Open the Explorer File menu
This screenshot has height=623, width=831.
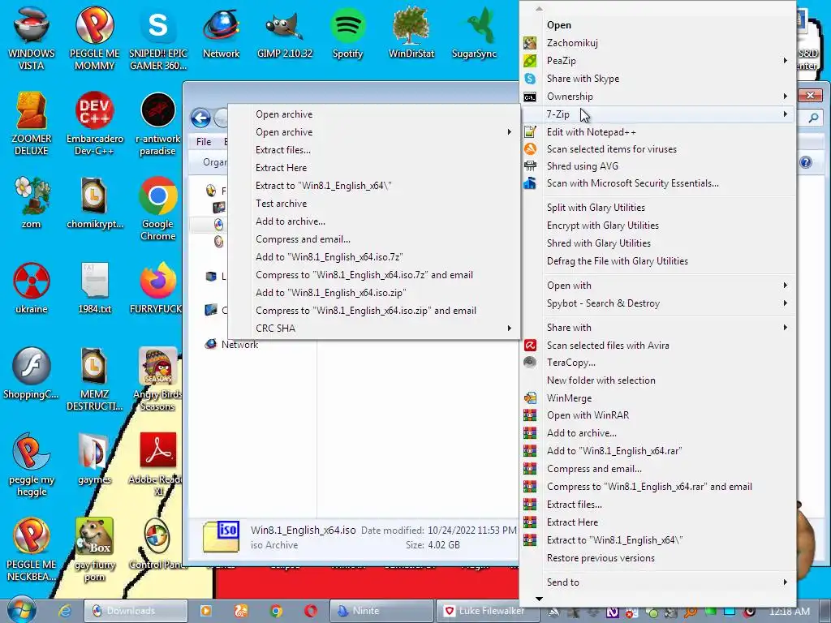pos(204,141)
